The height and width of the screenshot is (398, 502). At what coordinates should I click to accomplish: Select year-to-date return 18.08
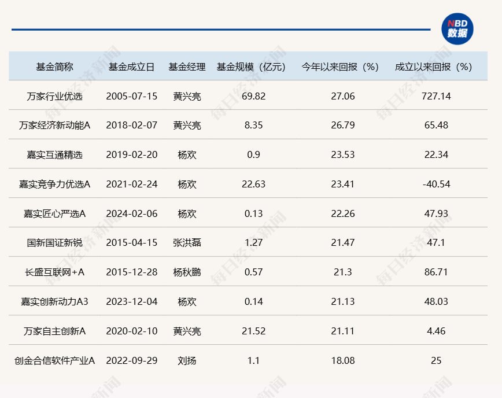click(x=343, y=360)
